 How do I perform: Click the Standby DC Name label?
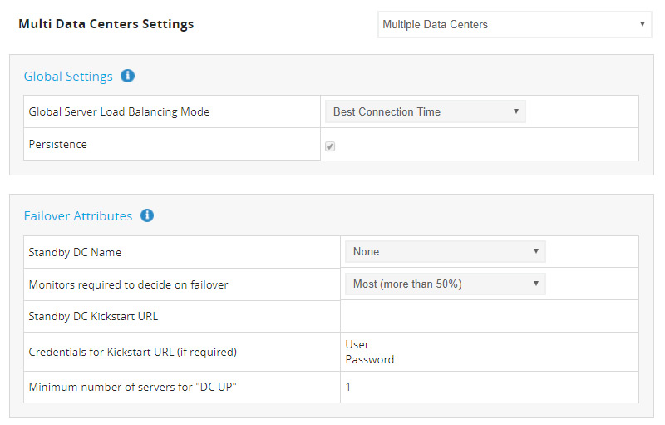[x=81, y=252]
